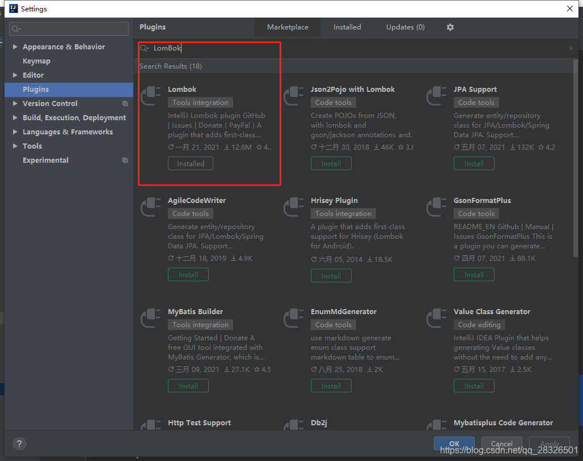Install the Value Class Generator plugin
Image resolution: width=583 pixels, height=461 pixels.
tap(474, 386)
